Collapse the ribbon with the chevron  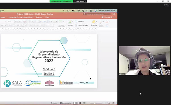tap(115, 17)
